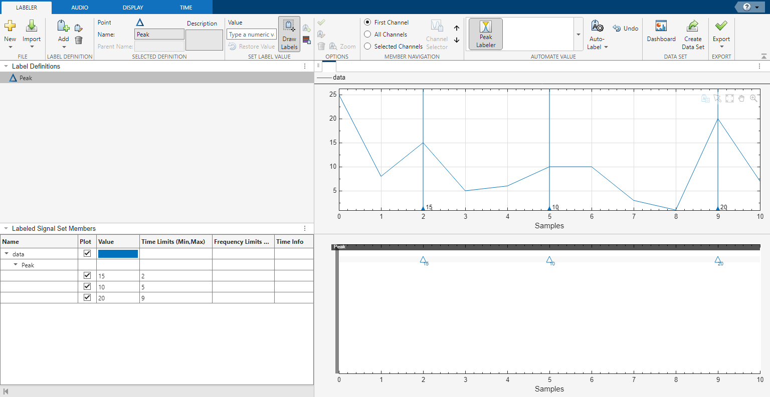
Task: Click the Import signals icon
Action: point(32,27)
